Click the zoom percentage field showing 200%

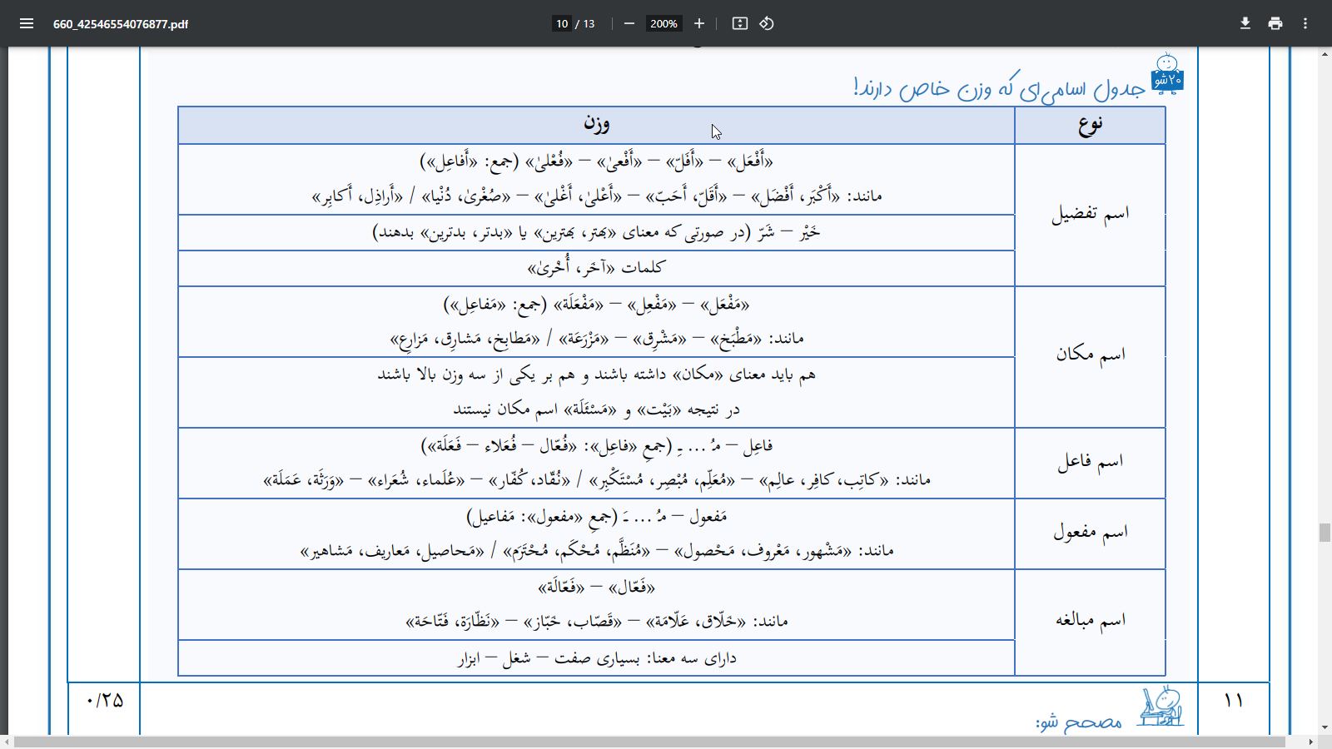pos(664,23)
